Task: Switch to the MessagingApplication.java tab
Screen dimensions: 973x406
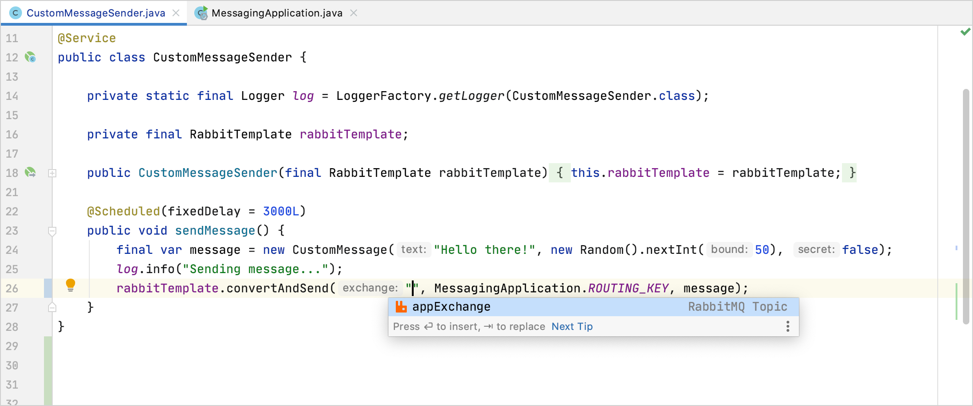Action: tap(277, 13)
